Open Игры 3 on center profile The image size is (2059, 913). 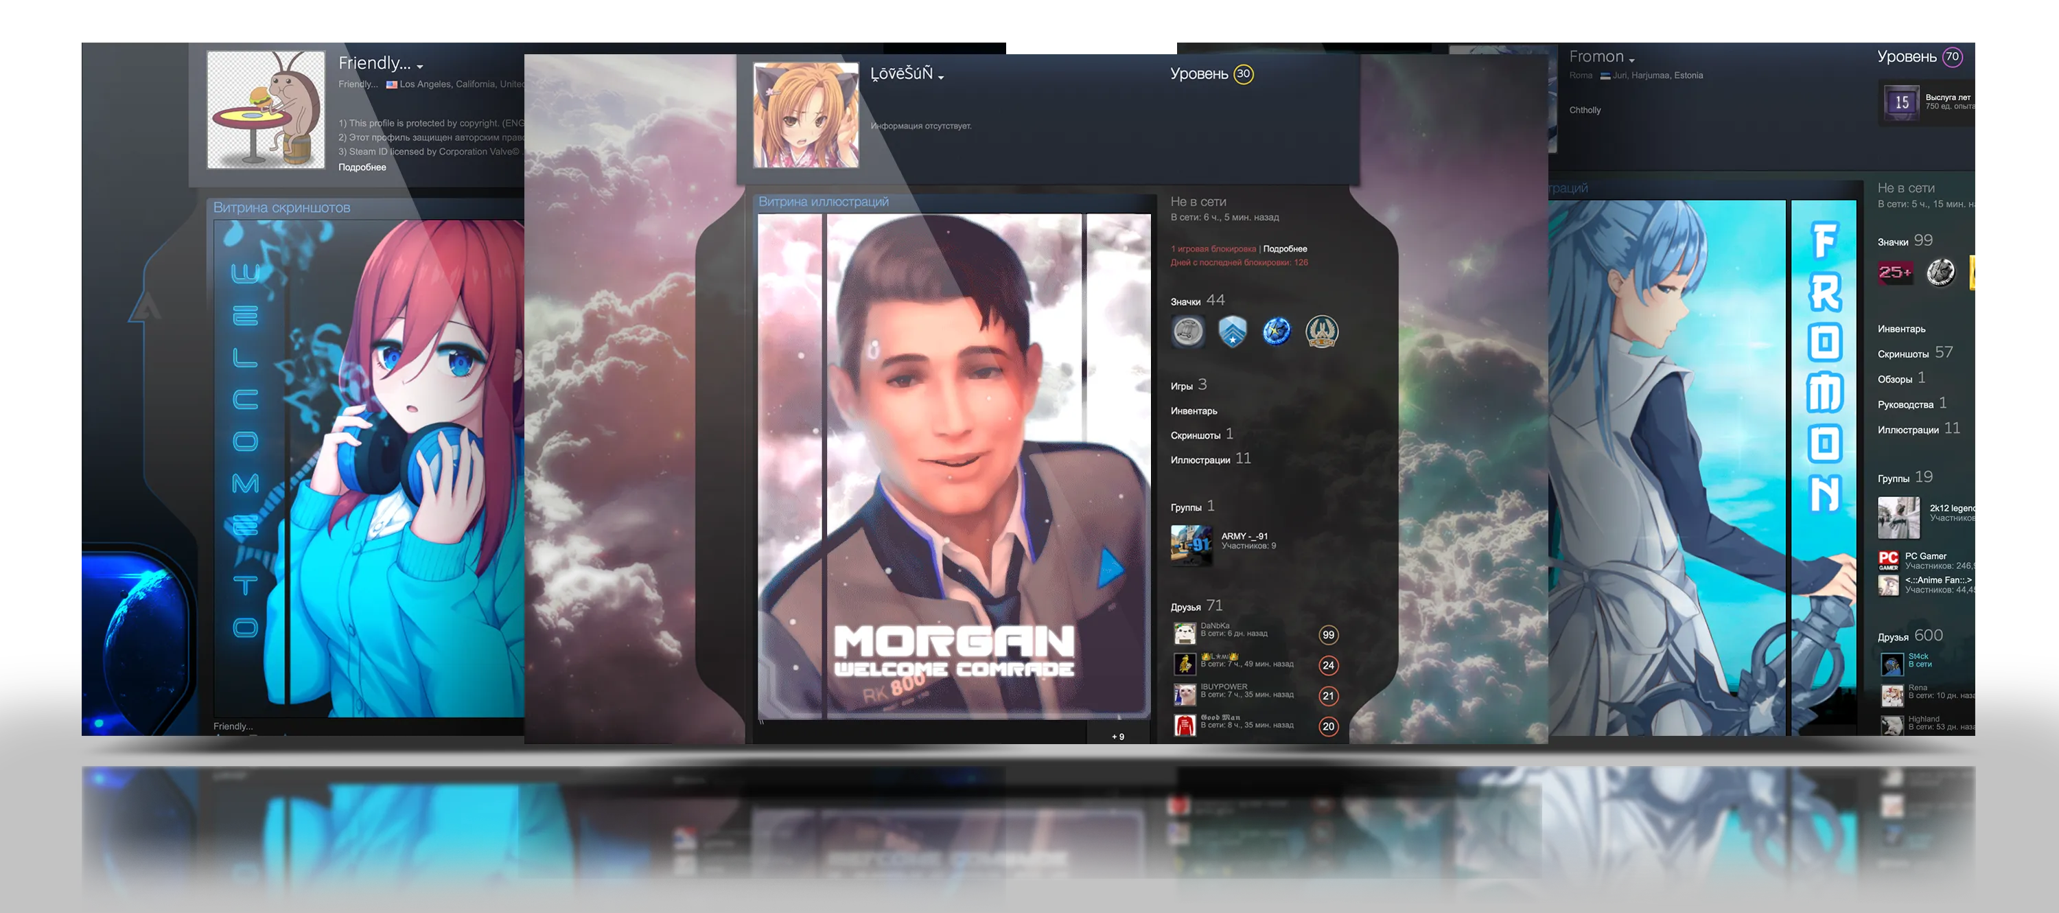[1189, 385]
